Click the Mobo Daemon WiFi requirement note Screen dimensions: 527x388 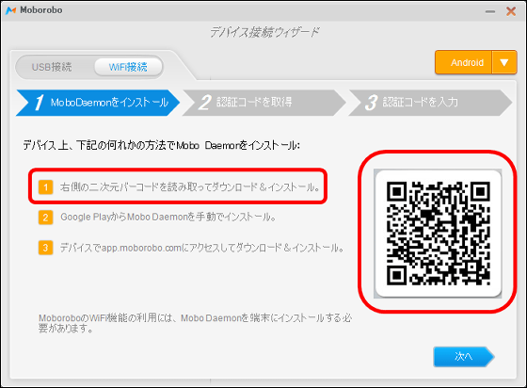(x=195, y=323)
